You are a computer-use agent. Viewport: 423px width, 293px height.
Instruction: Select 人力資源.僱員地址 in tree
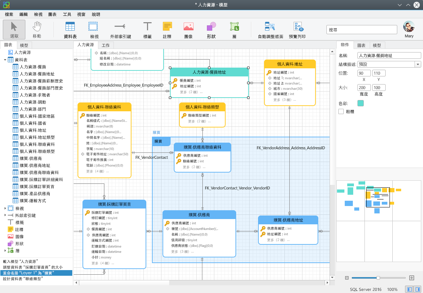33,74
